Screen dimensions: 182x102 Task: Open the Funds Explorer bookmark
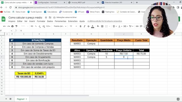click(35, 12)
